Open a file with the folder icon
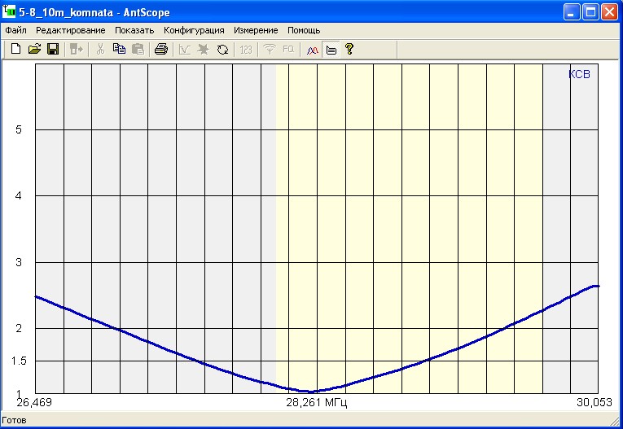 34,50
